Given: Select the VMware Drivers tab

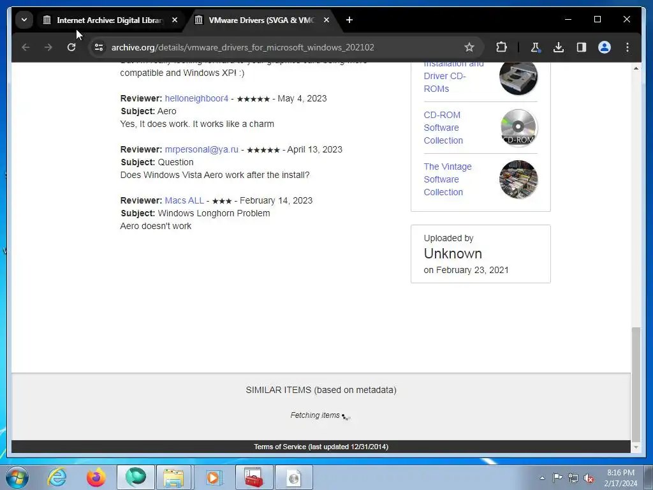Looking at the screenshot, I should coord(262,20).
